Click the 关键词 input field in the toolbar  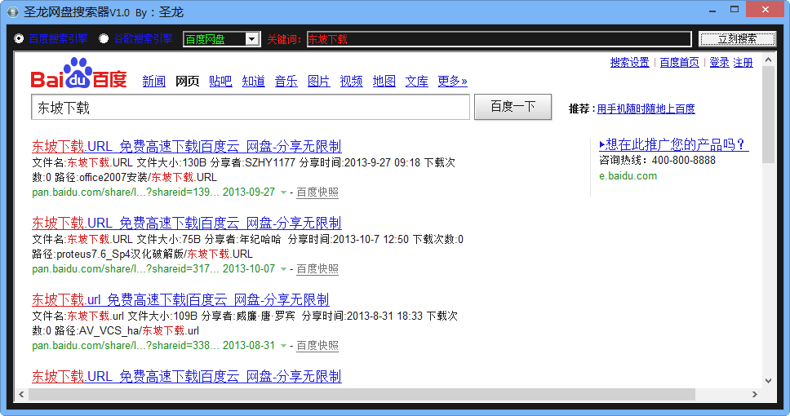499,39
